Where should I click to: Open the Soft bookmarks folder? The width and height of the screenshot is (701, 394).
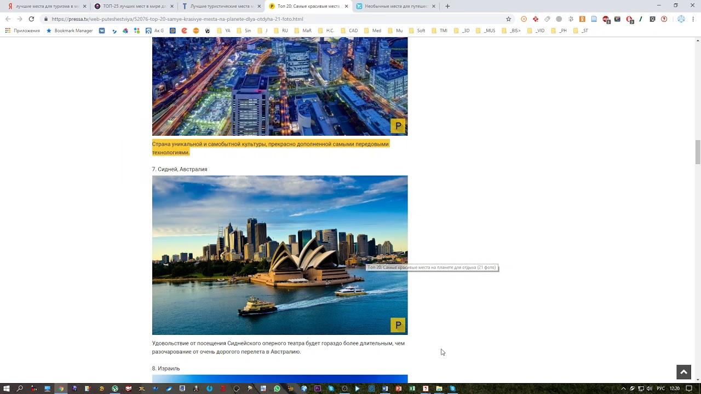coord(417,31)
